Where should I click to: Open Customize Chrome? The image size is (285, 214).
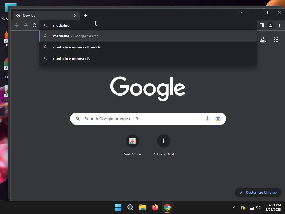(258, 192)
